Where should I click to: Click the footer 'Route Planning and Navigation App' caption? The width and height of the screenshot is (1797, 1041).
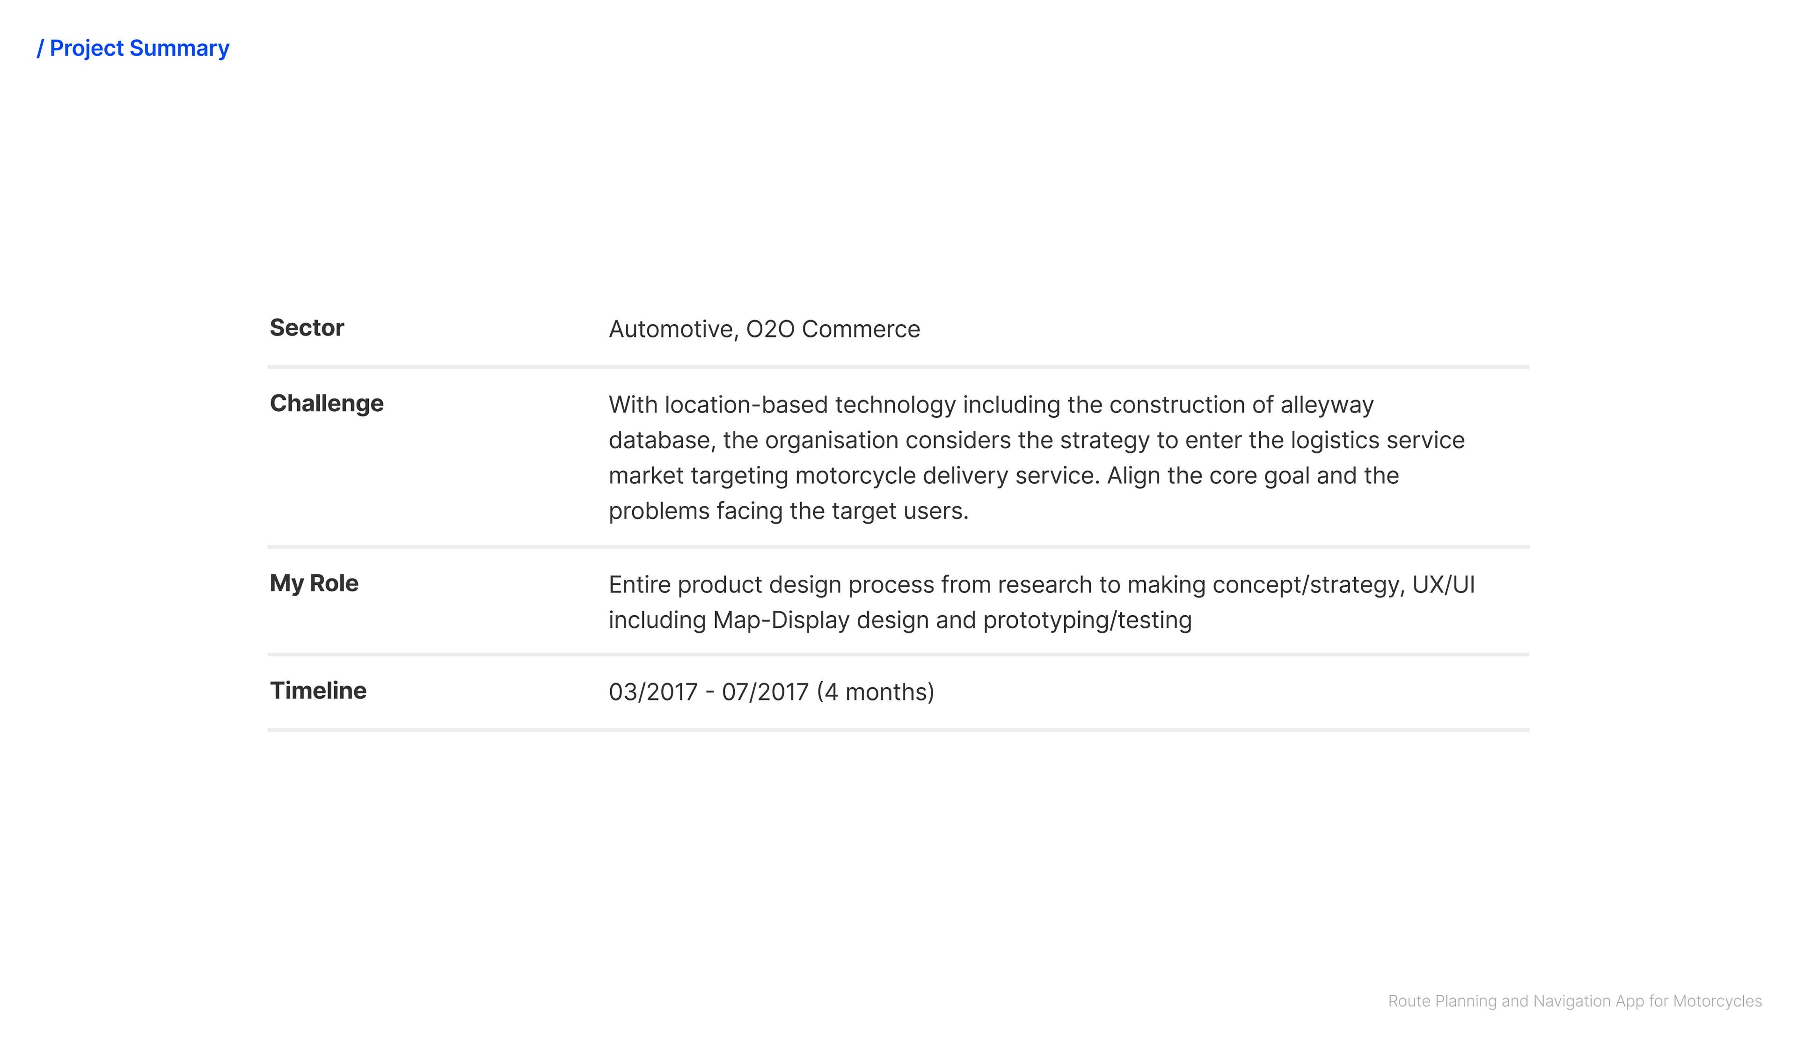[1575, 1001]
